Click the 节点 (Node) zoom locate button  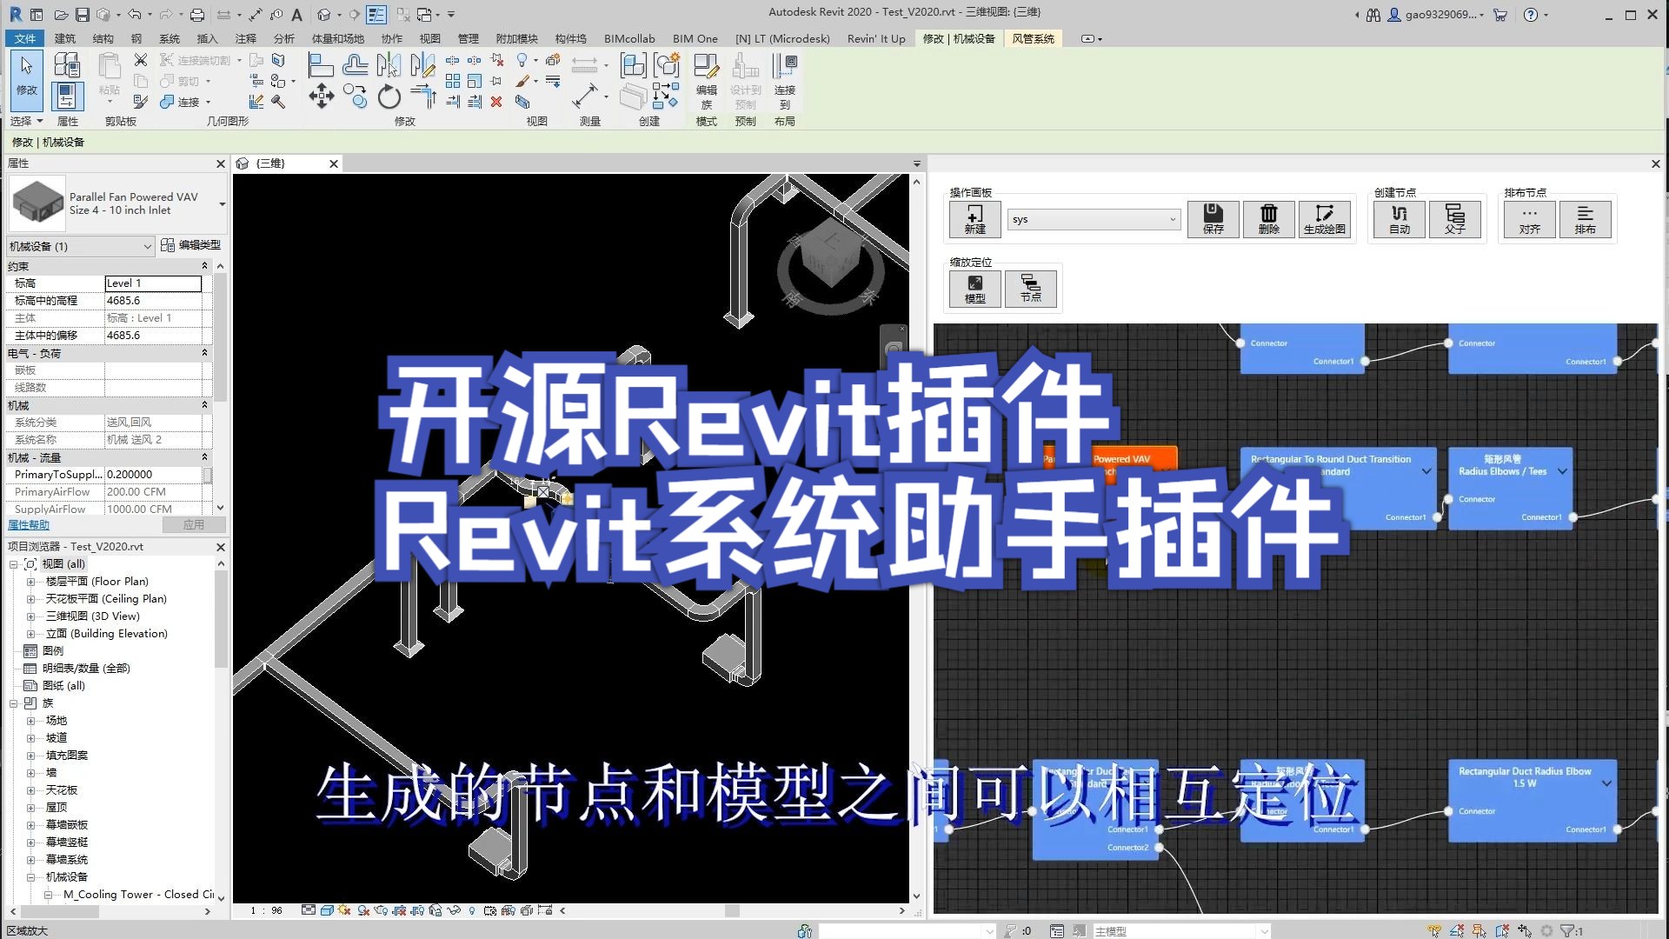click(1030, 289)
